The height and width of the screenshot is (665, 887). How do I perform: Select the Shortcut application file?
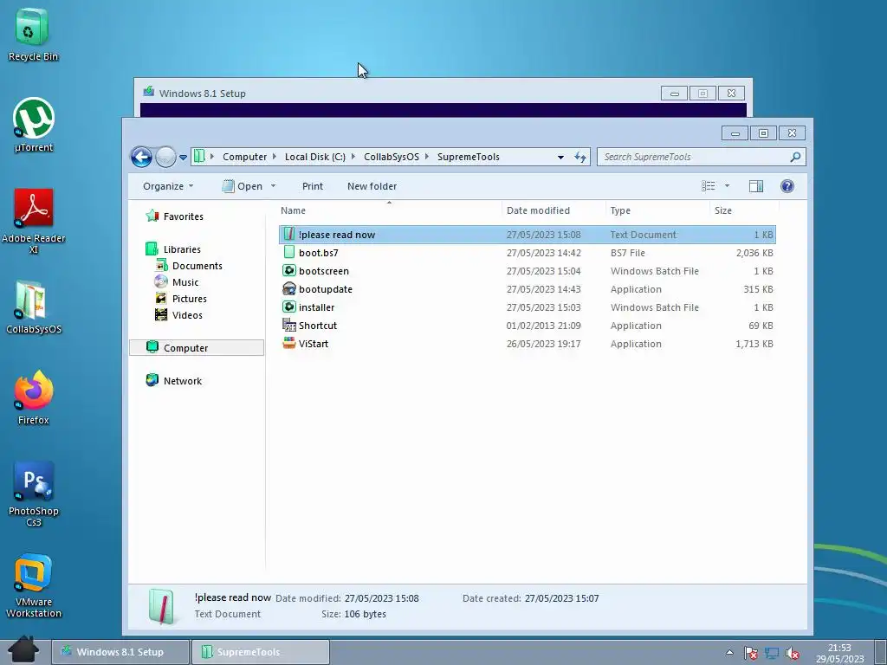528,326
